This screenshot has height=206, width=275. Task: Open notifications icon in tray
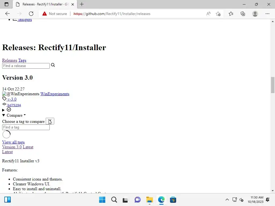click(268, 200)
